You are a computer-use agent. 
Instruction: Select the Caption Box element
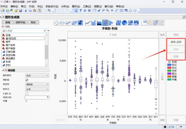[x=144, y=23]
